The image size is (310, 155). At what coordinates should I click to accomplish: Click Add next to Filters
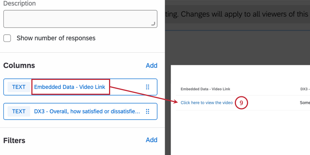[151, 140]
